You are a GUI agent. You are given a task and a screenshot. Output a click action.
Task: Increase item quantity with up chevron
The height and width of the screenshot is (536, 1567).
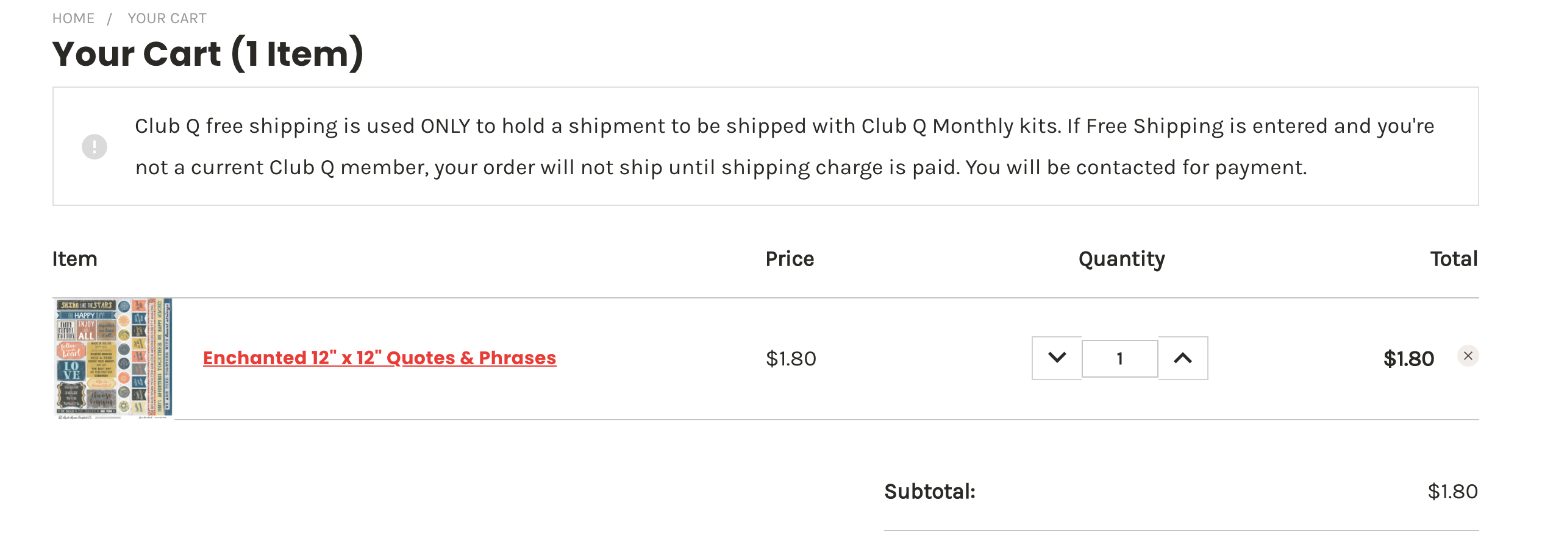coord(1183,358)
